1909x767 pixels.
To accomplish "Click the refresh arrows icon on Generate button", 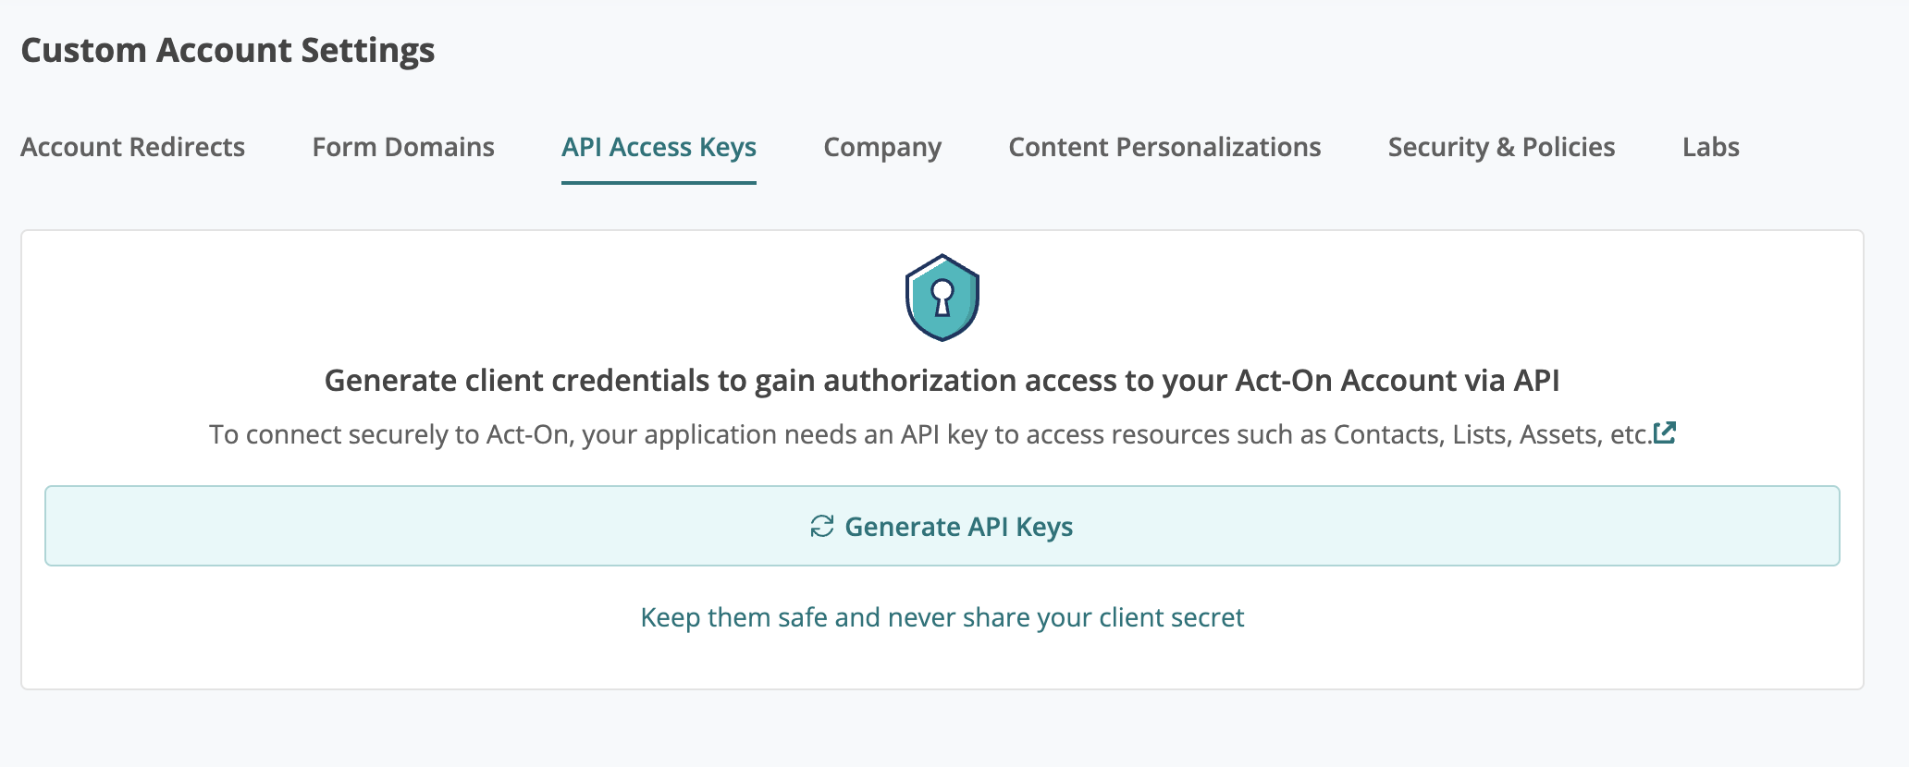I will pyautogui.click(x=821, y=526).
